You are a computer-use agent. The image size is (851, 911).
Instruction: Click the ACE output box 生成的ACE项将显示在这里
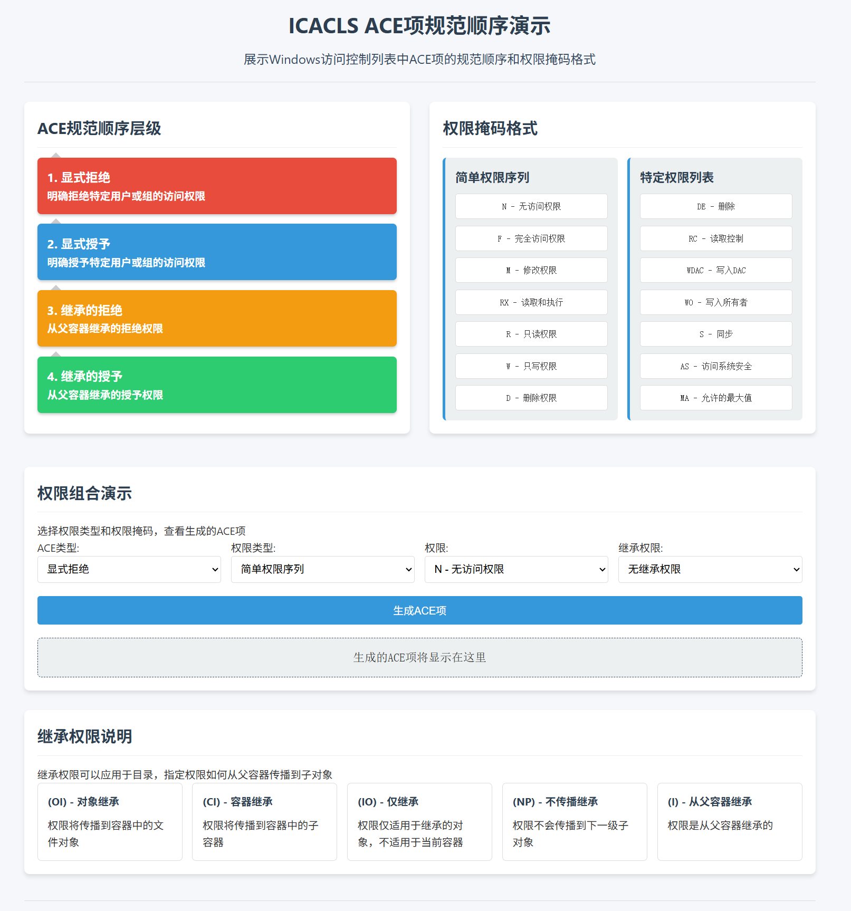[420, 658]
